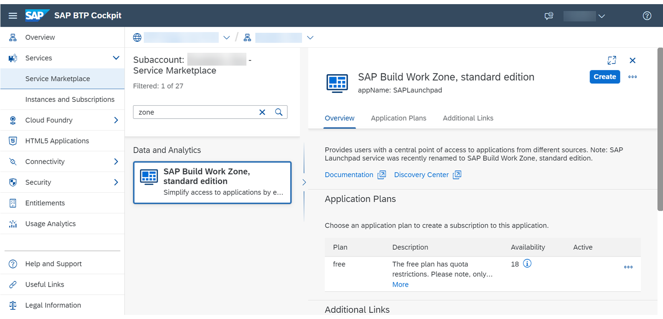This screenshot has width=663, height=319.
Task: Expand the Security section
Action: coord(116,182)
